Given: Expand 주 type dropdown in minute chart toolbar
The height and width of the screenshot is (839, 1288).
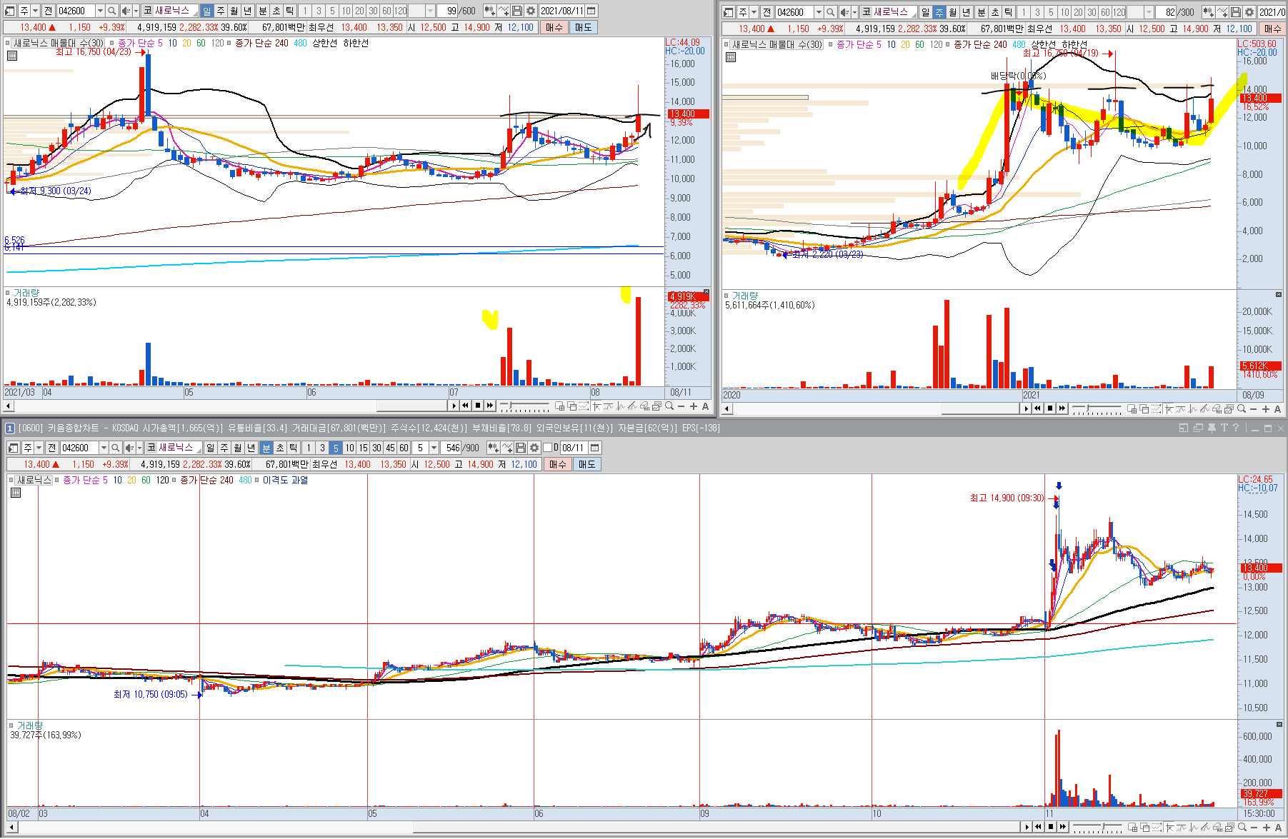Looking at the screenshot, I should coord(39,448).
